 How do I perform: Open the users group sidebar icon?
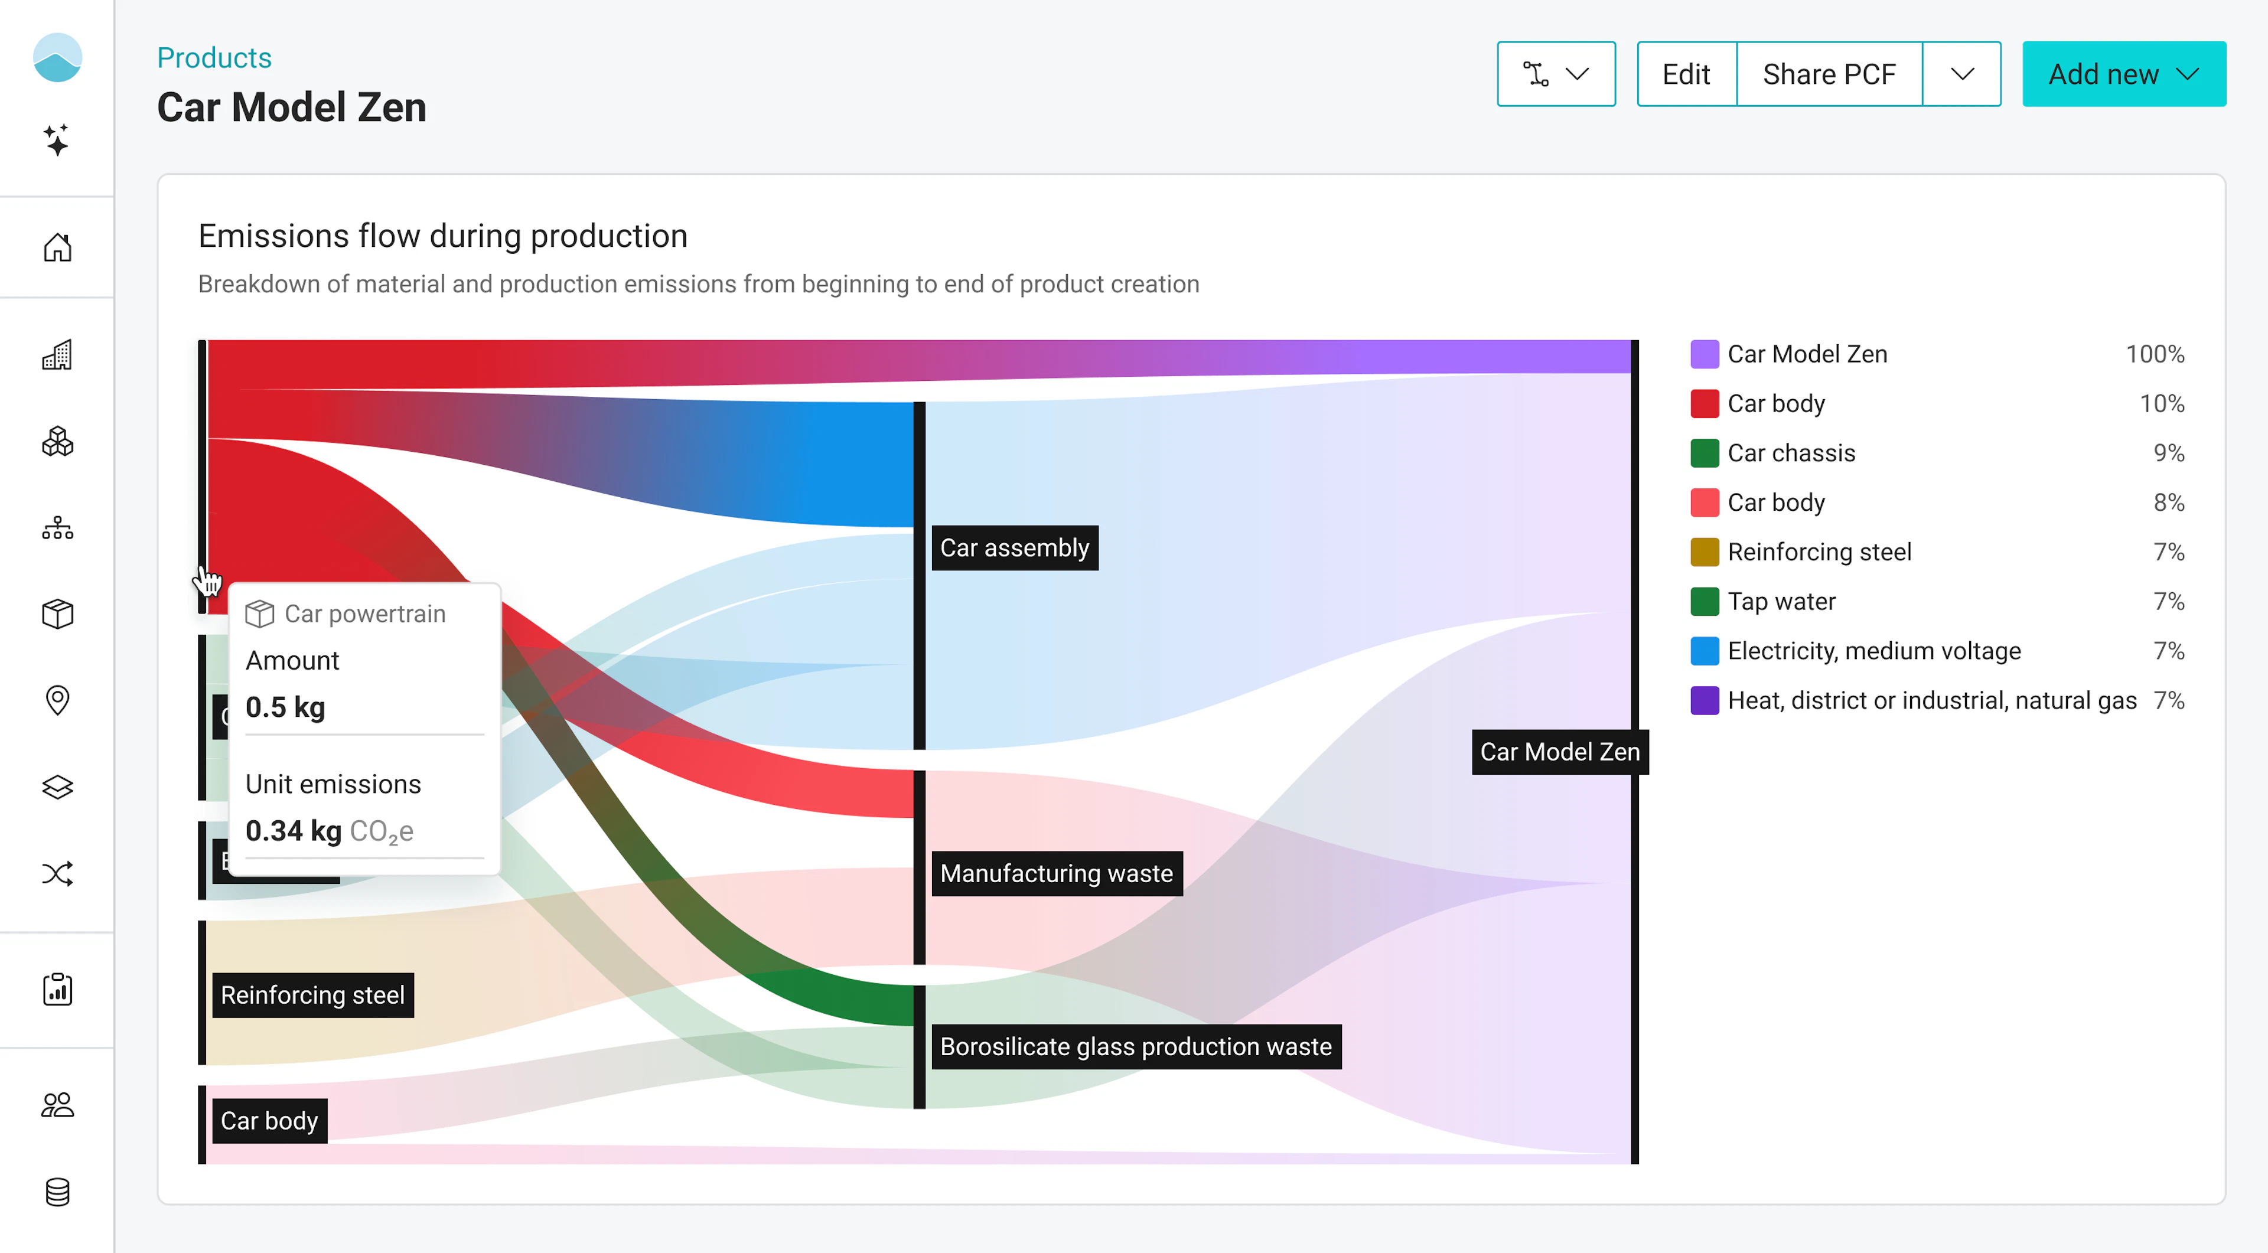click(57, 1104)
